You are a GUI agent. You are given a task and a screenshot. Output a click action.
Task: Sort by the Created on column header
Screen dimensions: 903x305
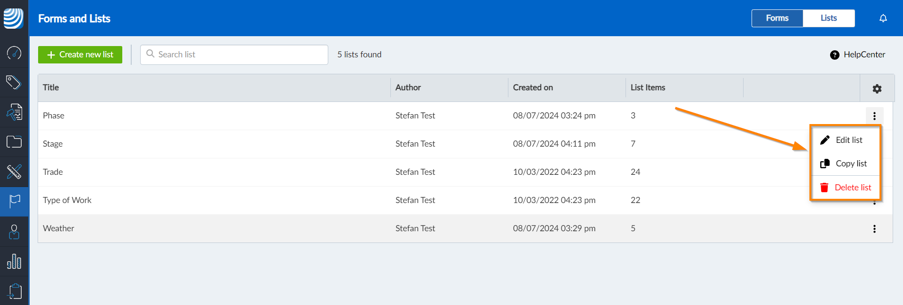coord(533,87)
